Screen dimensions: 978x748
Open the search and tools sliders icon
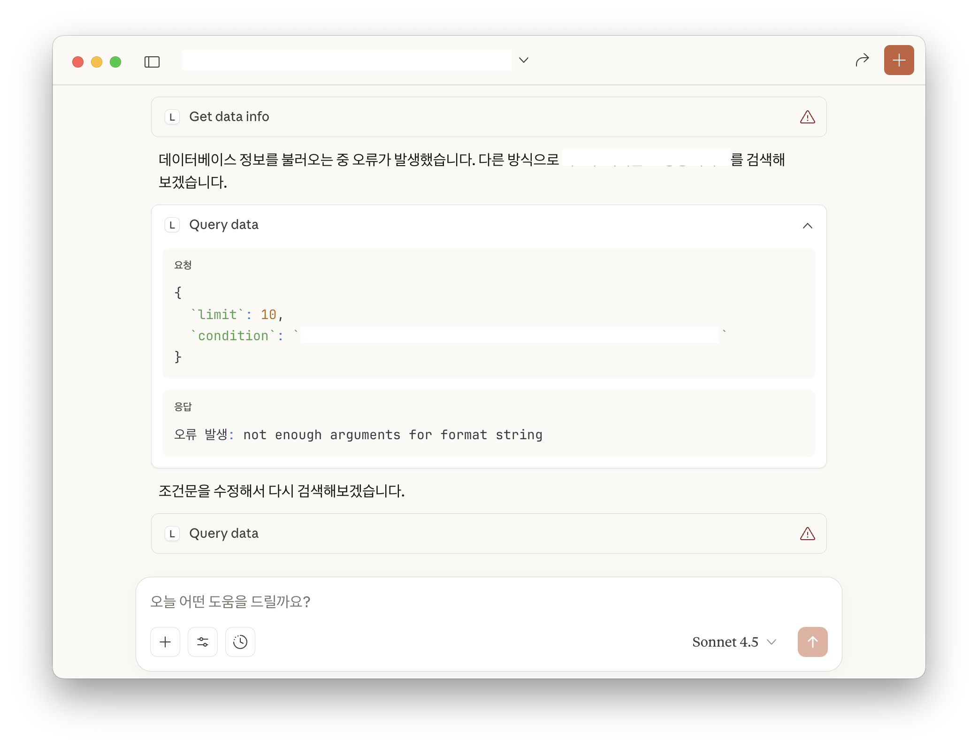(x=202, y=641)
